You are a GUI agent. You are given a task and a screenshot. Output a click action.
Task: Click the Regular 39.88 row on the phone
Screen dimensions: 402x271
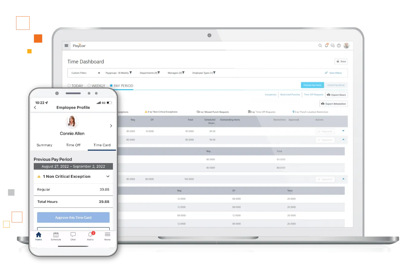click(x=73, y=189)
